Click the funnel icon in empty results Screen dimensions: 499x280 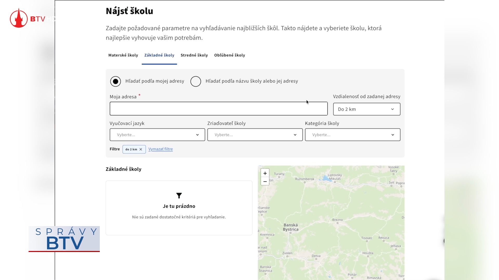coord(179,195)
